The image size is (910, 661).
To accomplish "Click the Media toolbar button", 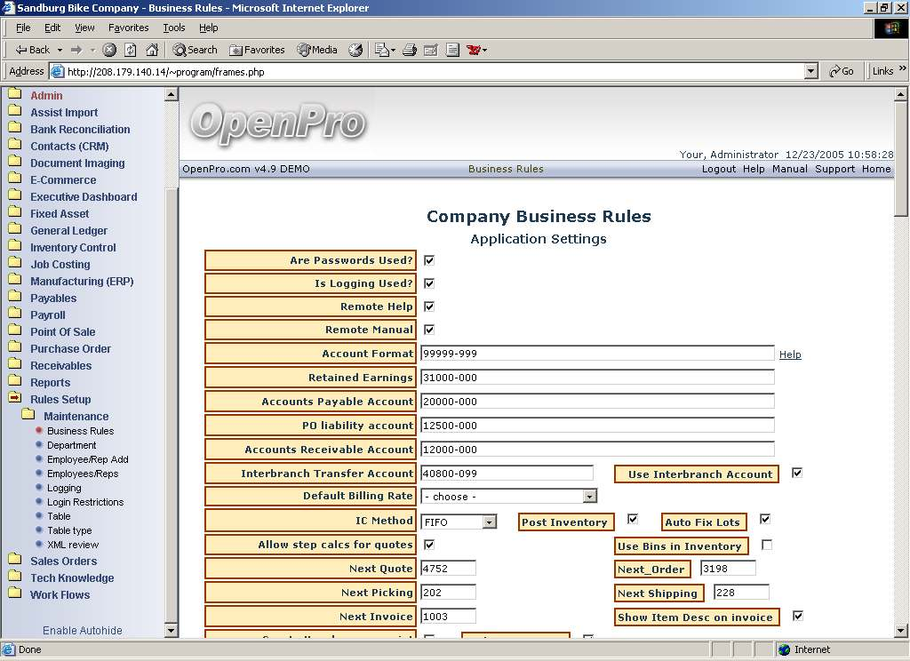I will (x=317, y=50).
